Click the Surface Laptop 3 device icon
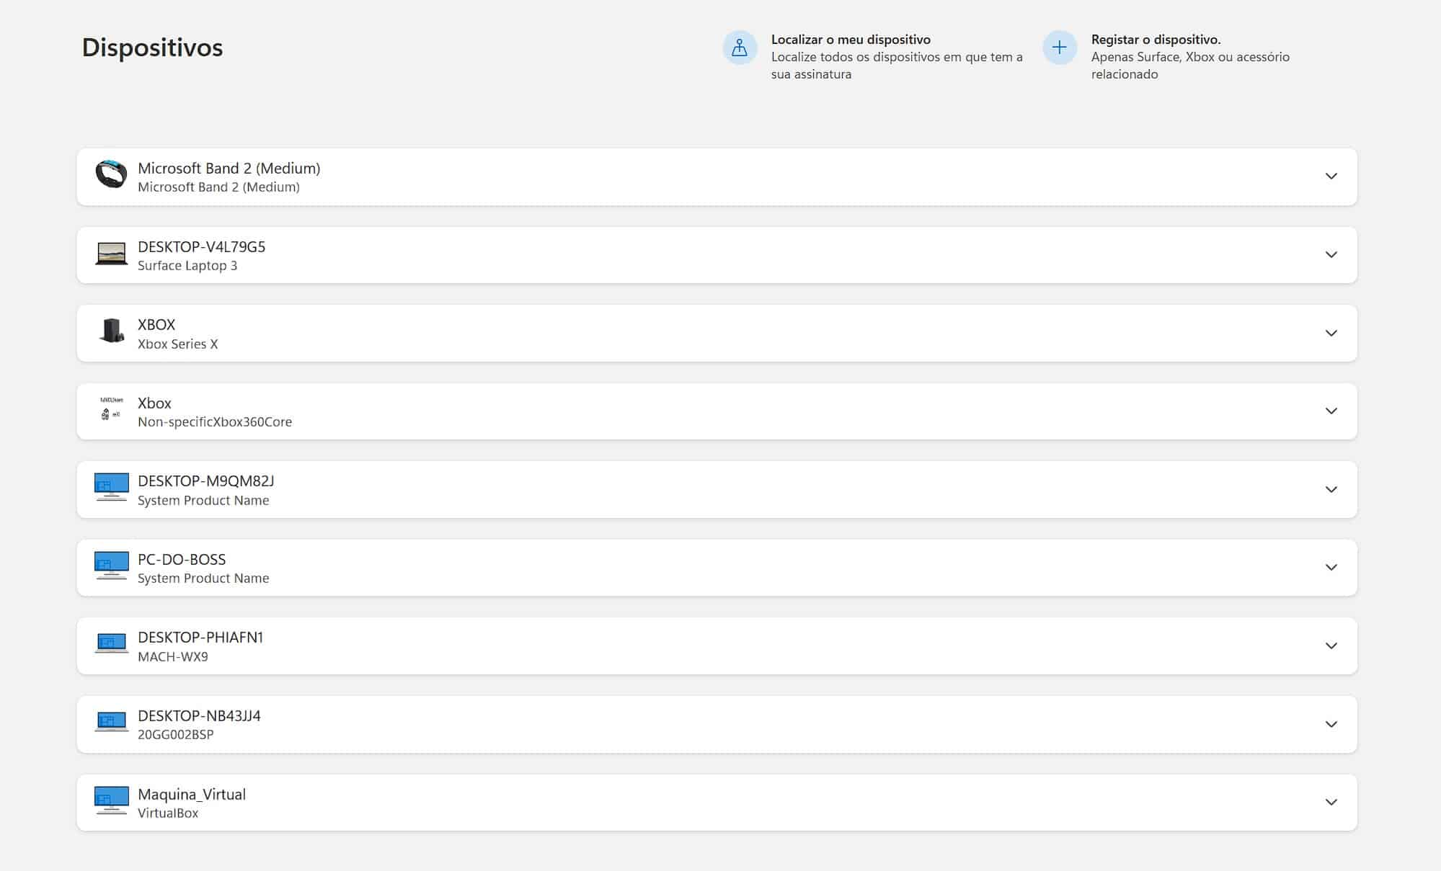 (111, 254)
